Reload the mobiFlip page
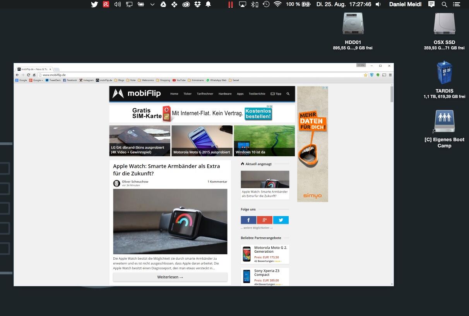The image size is (469, 316). coord(28,75)
